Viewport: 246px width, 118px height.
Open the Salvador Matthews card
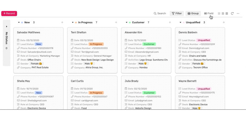coord(38,50)
